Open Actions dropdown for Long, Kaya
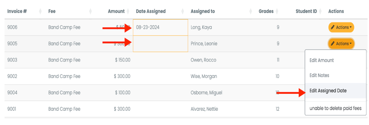The height and width of the screenshot is (125, 369). 341,27
